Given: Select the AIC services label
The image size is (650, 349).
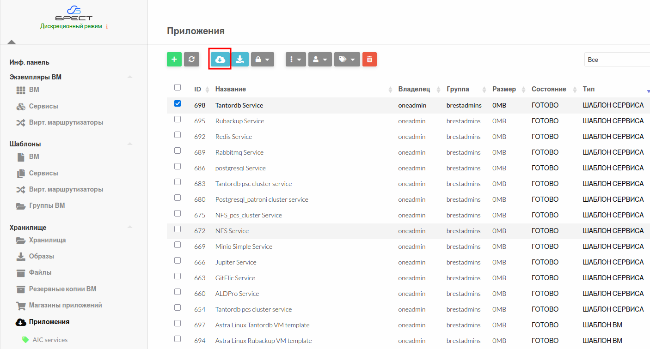Looking at the screenshot, I should (x=50, y=340).
